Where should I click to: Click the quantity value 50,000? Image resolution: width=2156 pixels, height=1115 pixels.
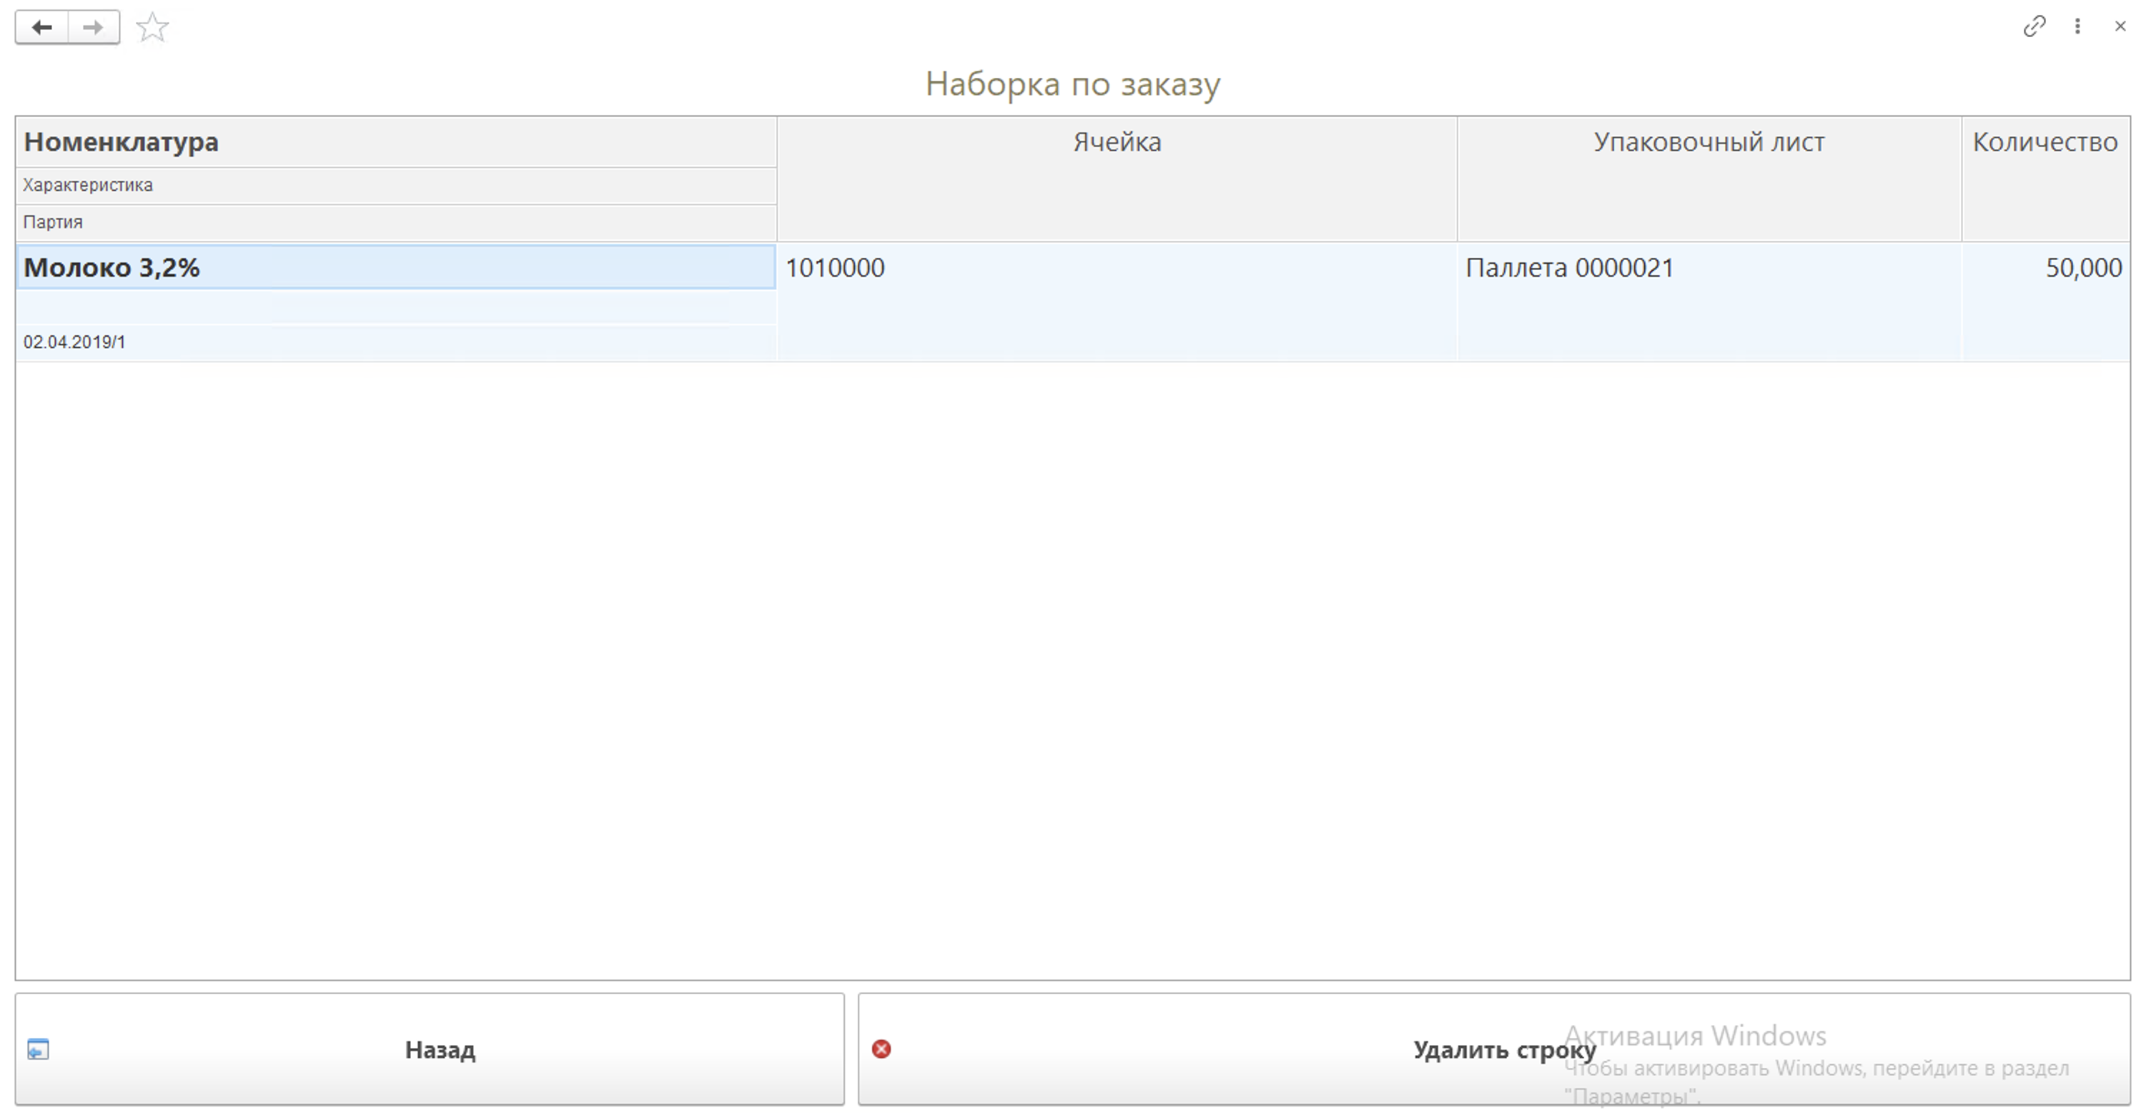tap(2083, 268)
